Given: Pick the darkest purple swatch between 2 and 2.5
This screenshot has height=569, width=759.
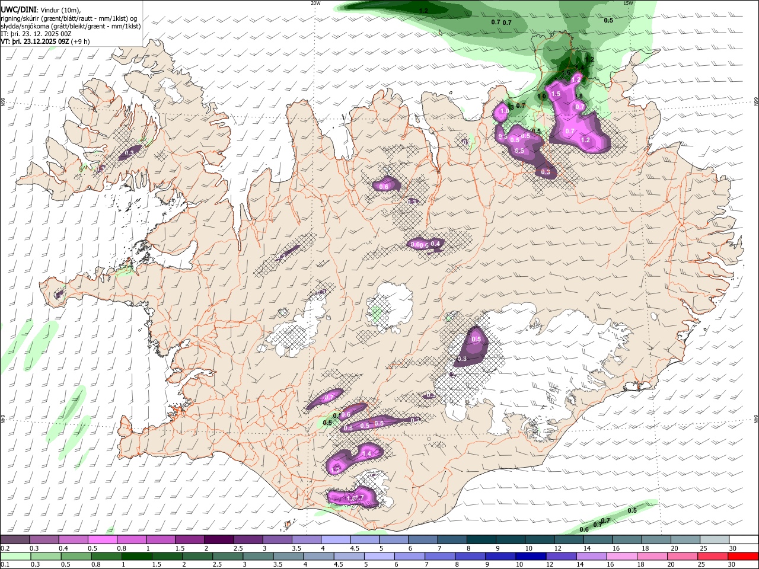Looking at the screenshot, I should [x=219, y=539].
